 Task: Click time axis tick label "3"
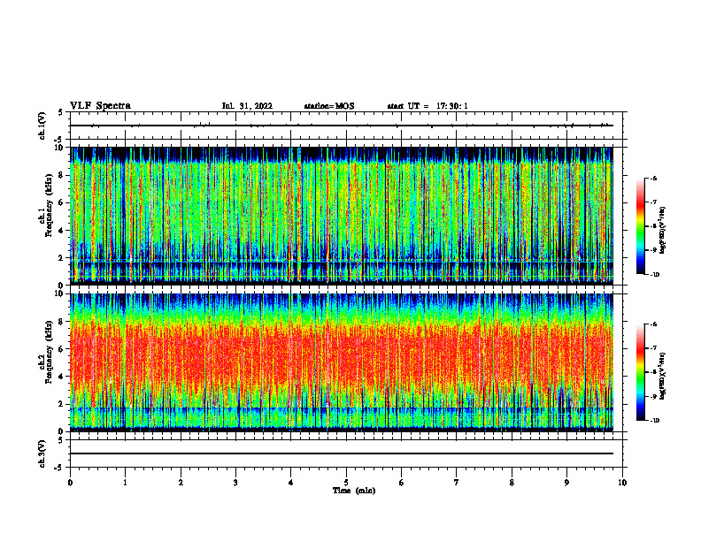235,483
